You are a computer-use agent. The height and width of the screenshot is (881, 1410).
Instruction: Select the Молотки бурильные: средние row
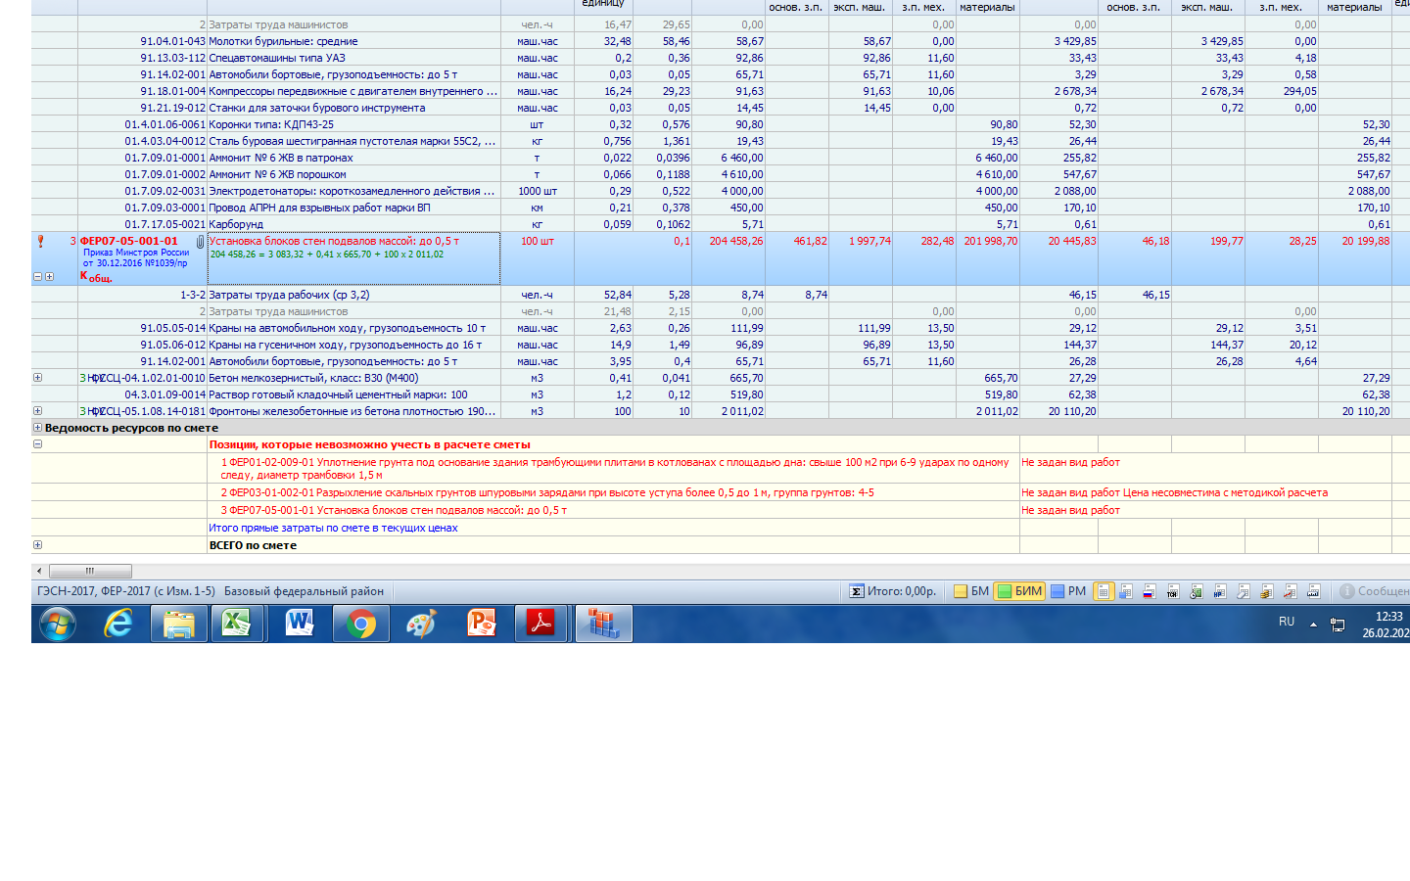(x=721, y=41)
